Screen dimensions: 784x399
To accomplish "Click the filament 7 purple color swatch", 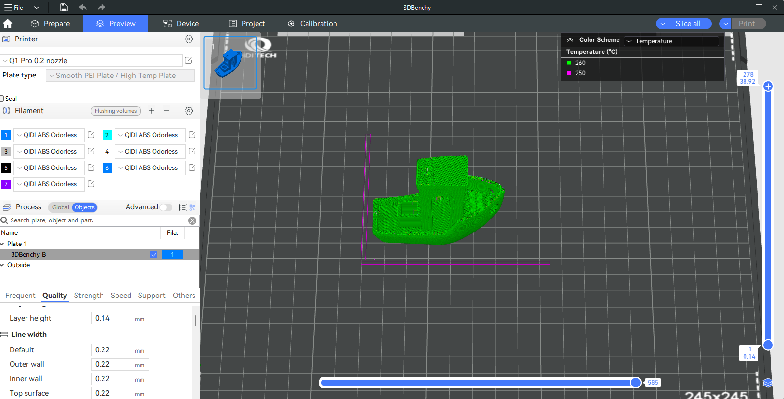I will click(6, 184).
